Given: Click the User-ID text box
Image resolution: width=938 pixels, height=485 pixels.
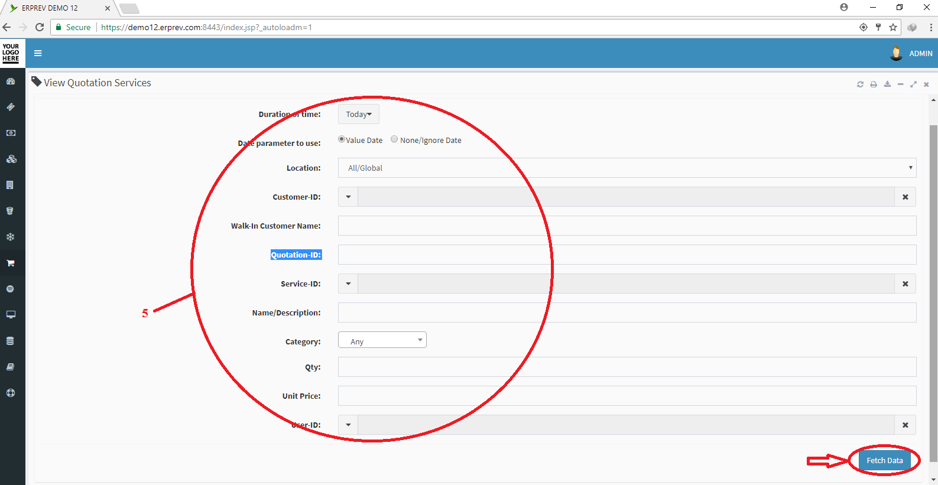Looking at the screenshot, I should [x=626, y=425].
